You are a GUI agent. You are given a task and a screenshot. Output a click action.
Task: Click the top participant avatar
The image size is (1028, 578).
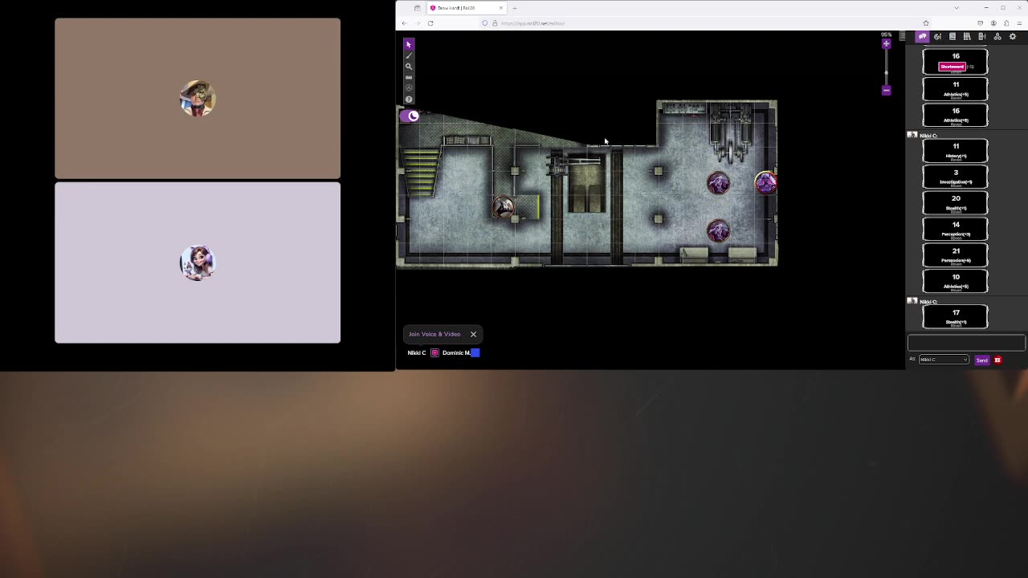198,98
